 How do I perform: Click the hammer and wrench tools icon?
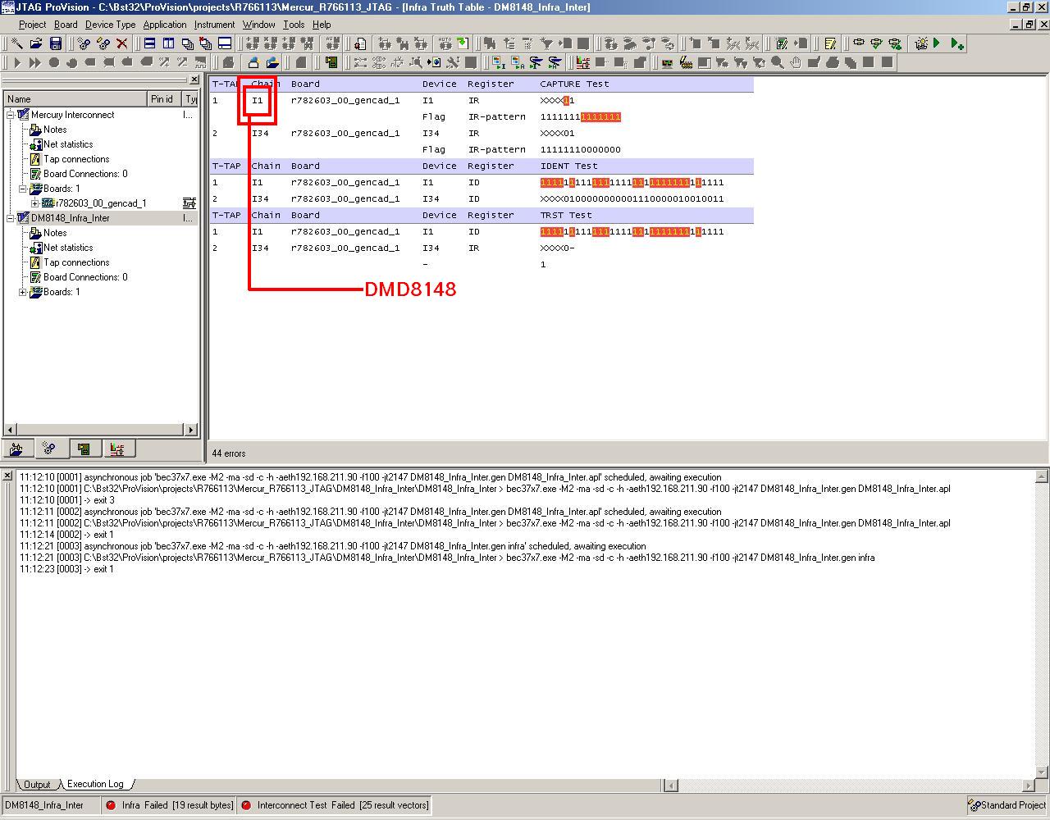[452, 62]
